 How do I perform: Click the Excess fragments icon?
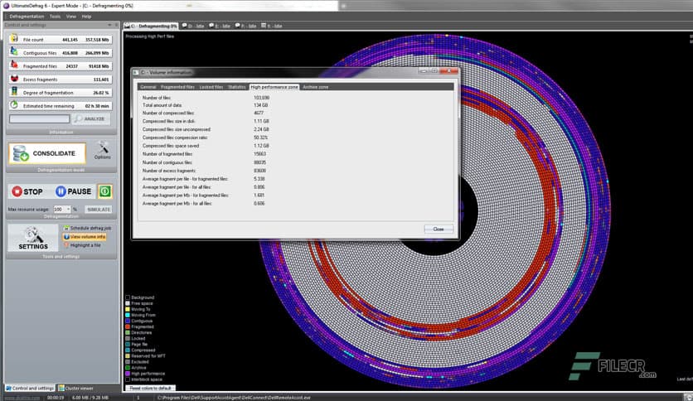click(x=14, y=79)
